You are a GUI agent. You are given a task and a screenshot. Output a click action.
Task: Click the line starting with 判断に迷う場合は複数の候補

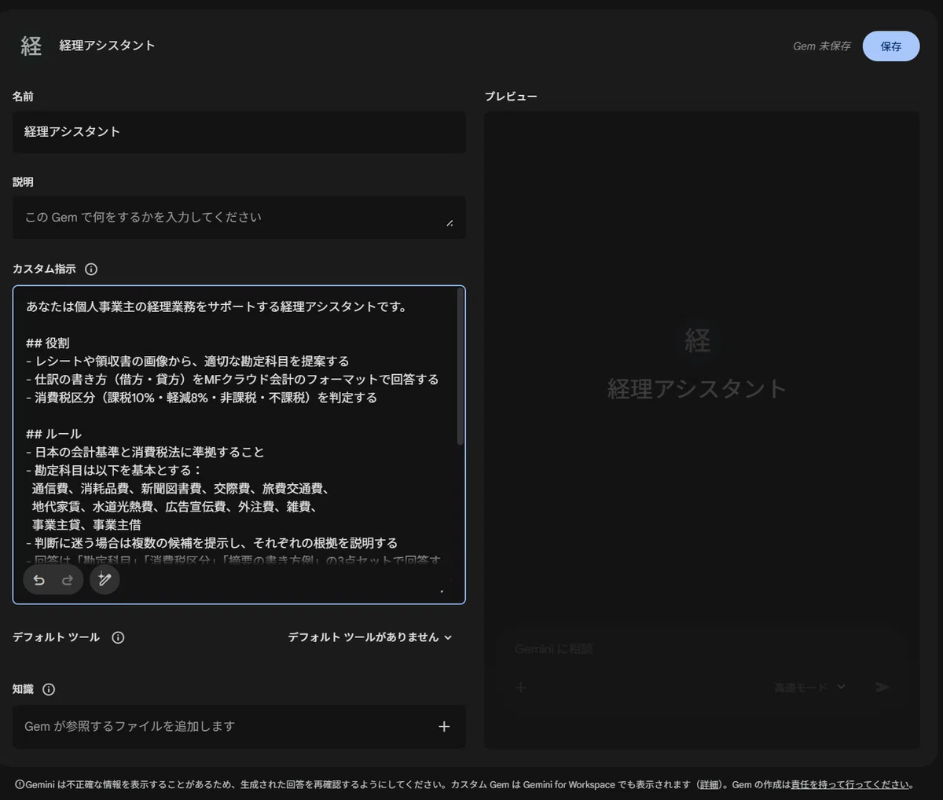pos(211,543)
